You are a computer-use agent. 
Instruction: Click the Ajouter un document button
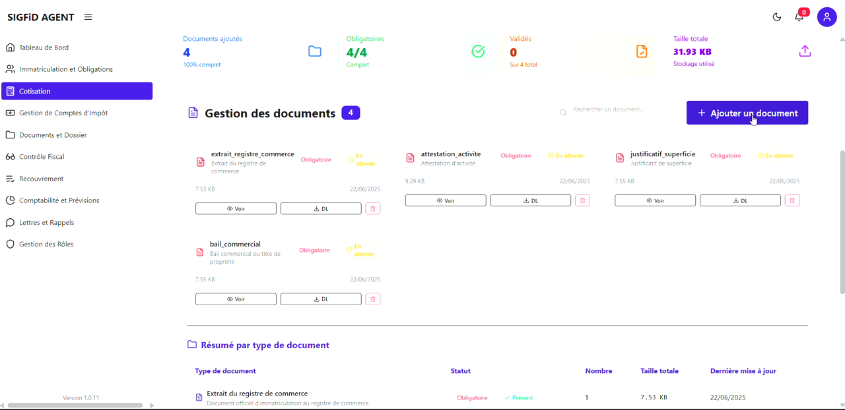click(x=747, y=113)
